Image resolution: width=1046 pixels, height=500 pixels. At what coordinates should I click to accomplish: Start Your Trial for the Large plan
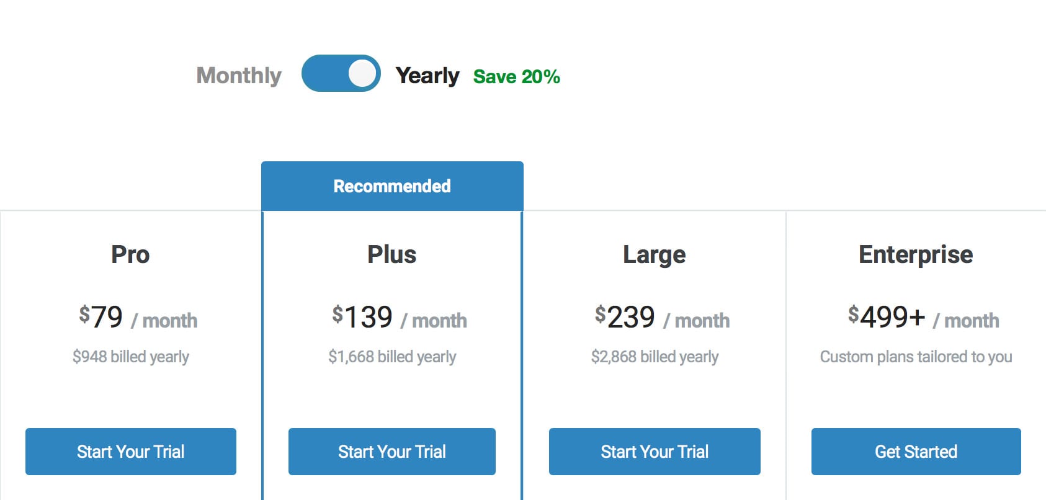655,452
